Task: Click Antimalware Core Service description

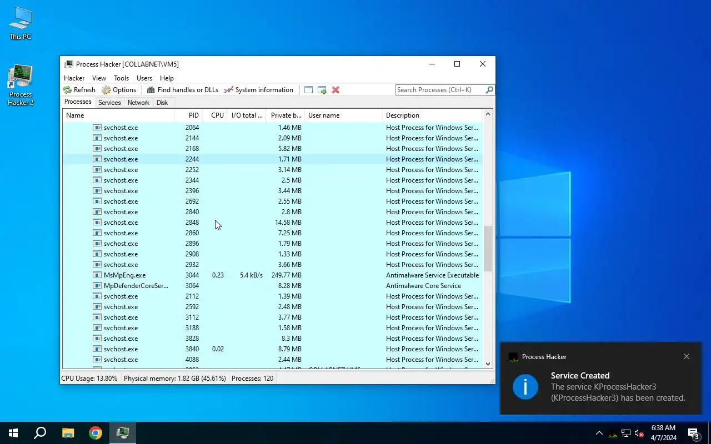Action: click(423, 286)
